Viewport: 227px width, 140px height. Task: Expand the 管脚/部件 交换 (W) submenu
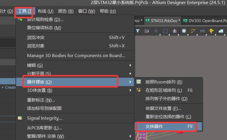75,136
